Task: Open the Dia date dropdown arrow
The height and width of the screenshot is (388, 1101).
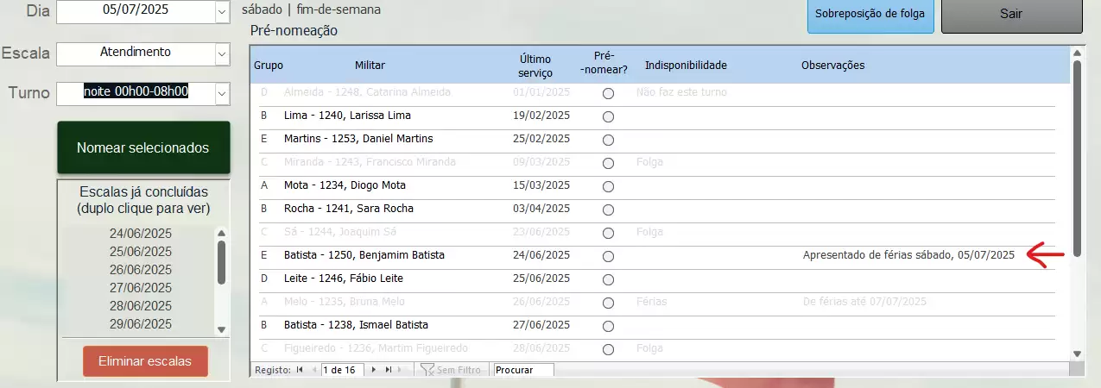Action: [x=222, y=11]
